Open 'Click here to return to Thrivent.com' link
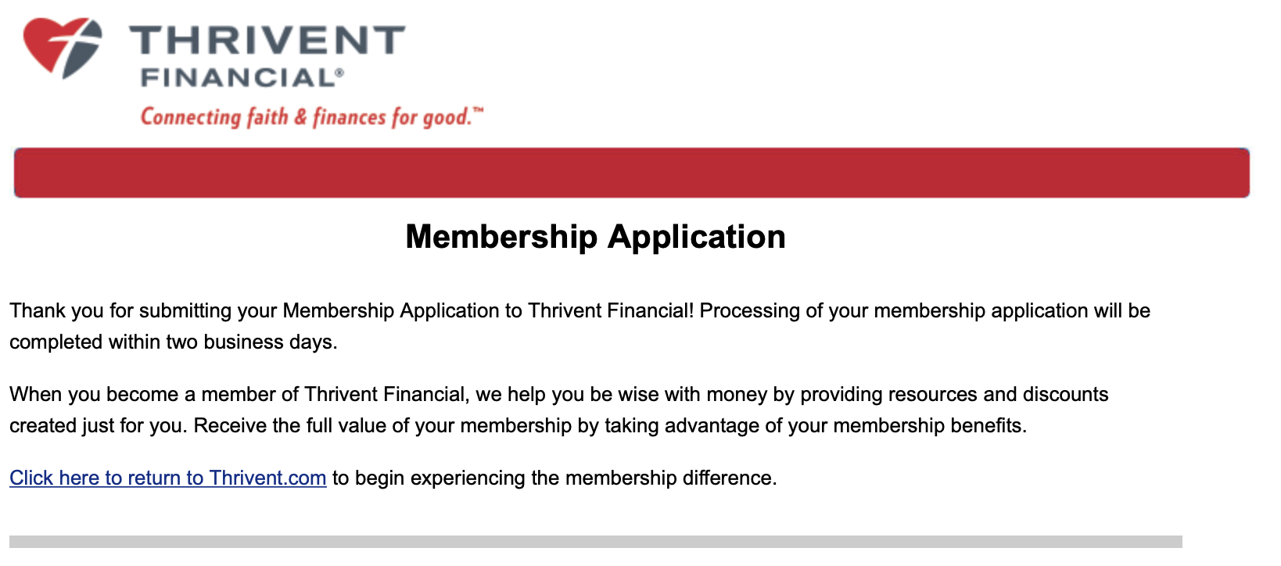This screenshot has width=1281, height=566. tap(167, 478)
